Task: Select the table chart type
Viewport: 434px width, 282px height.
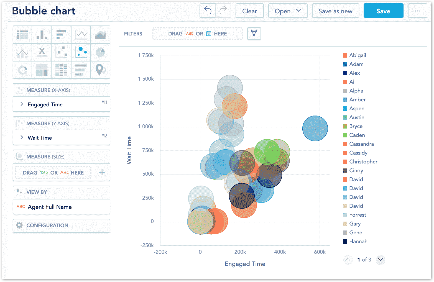Action: tap(22, 34)
